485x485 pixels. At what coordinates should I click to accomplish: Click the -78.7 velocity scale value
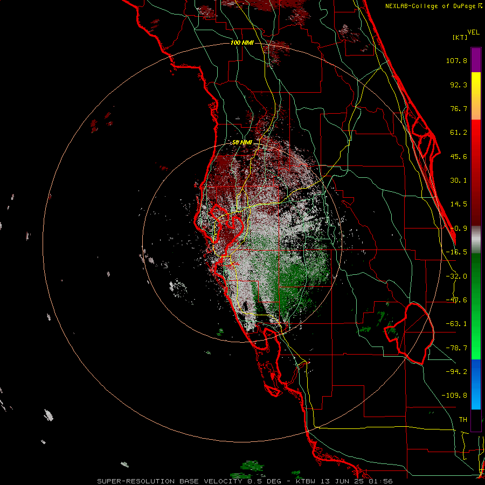(456, 348)
